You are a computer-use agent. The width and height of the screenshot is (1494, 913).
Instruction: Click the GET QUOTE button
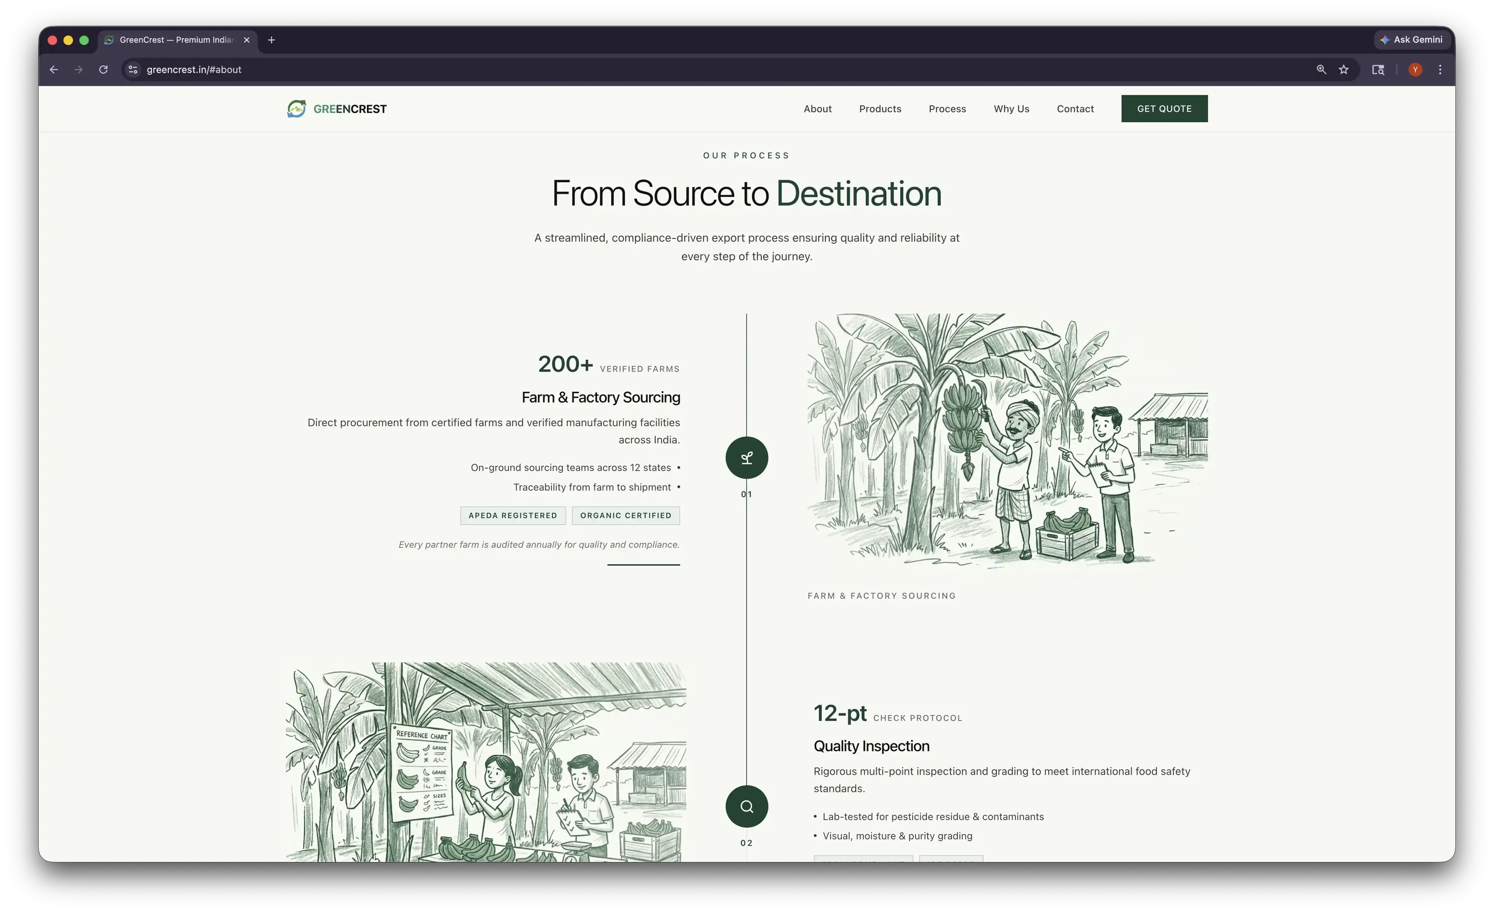point(1164,108)
